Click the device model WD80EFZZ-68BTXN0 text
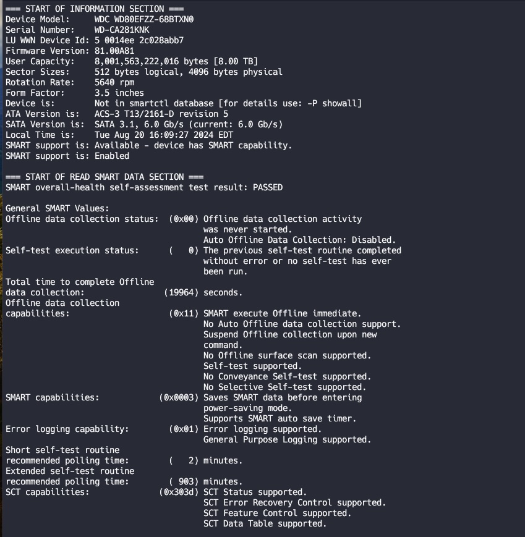 (x=144, y=19)
